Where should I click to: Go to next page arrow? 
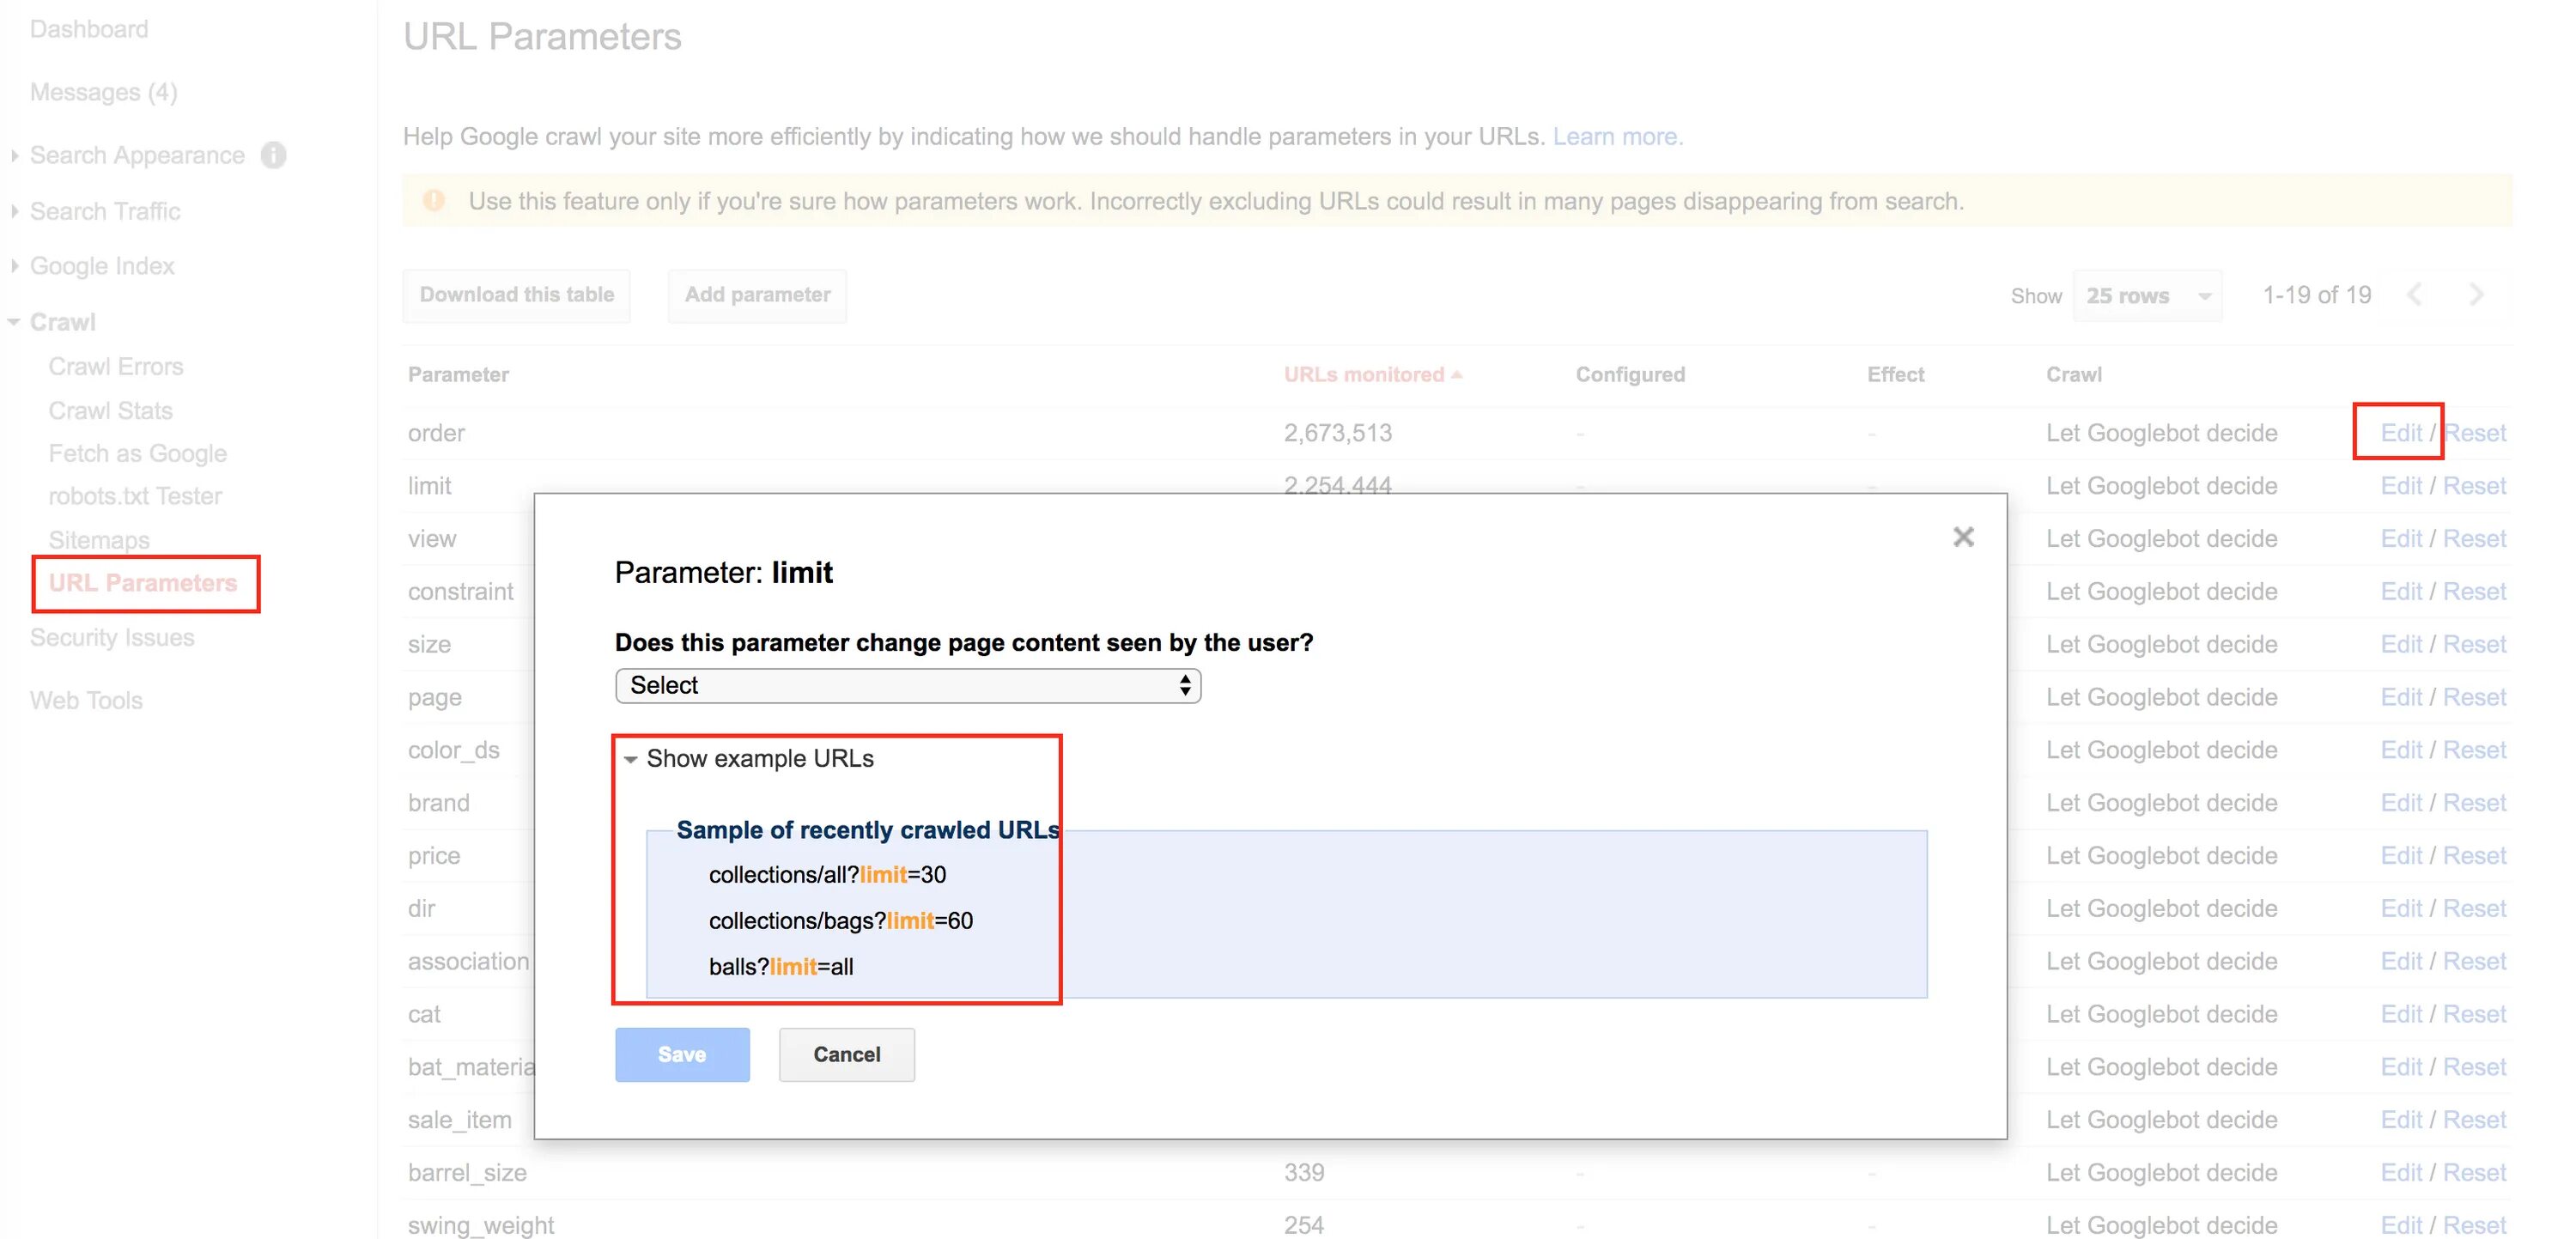(2476, 295)
